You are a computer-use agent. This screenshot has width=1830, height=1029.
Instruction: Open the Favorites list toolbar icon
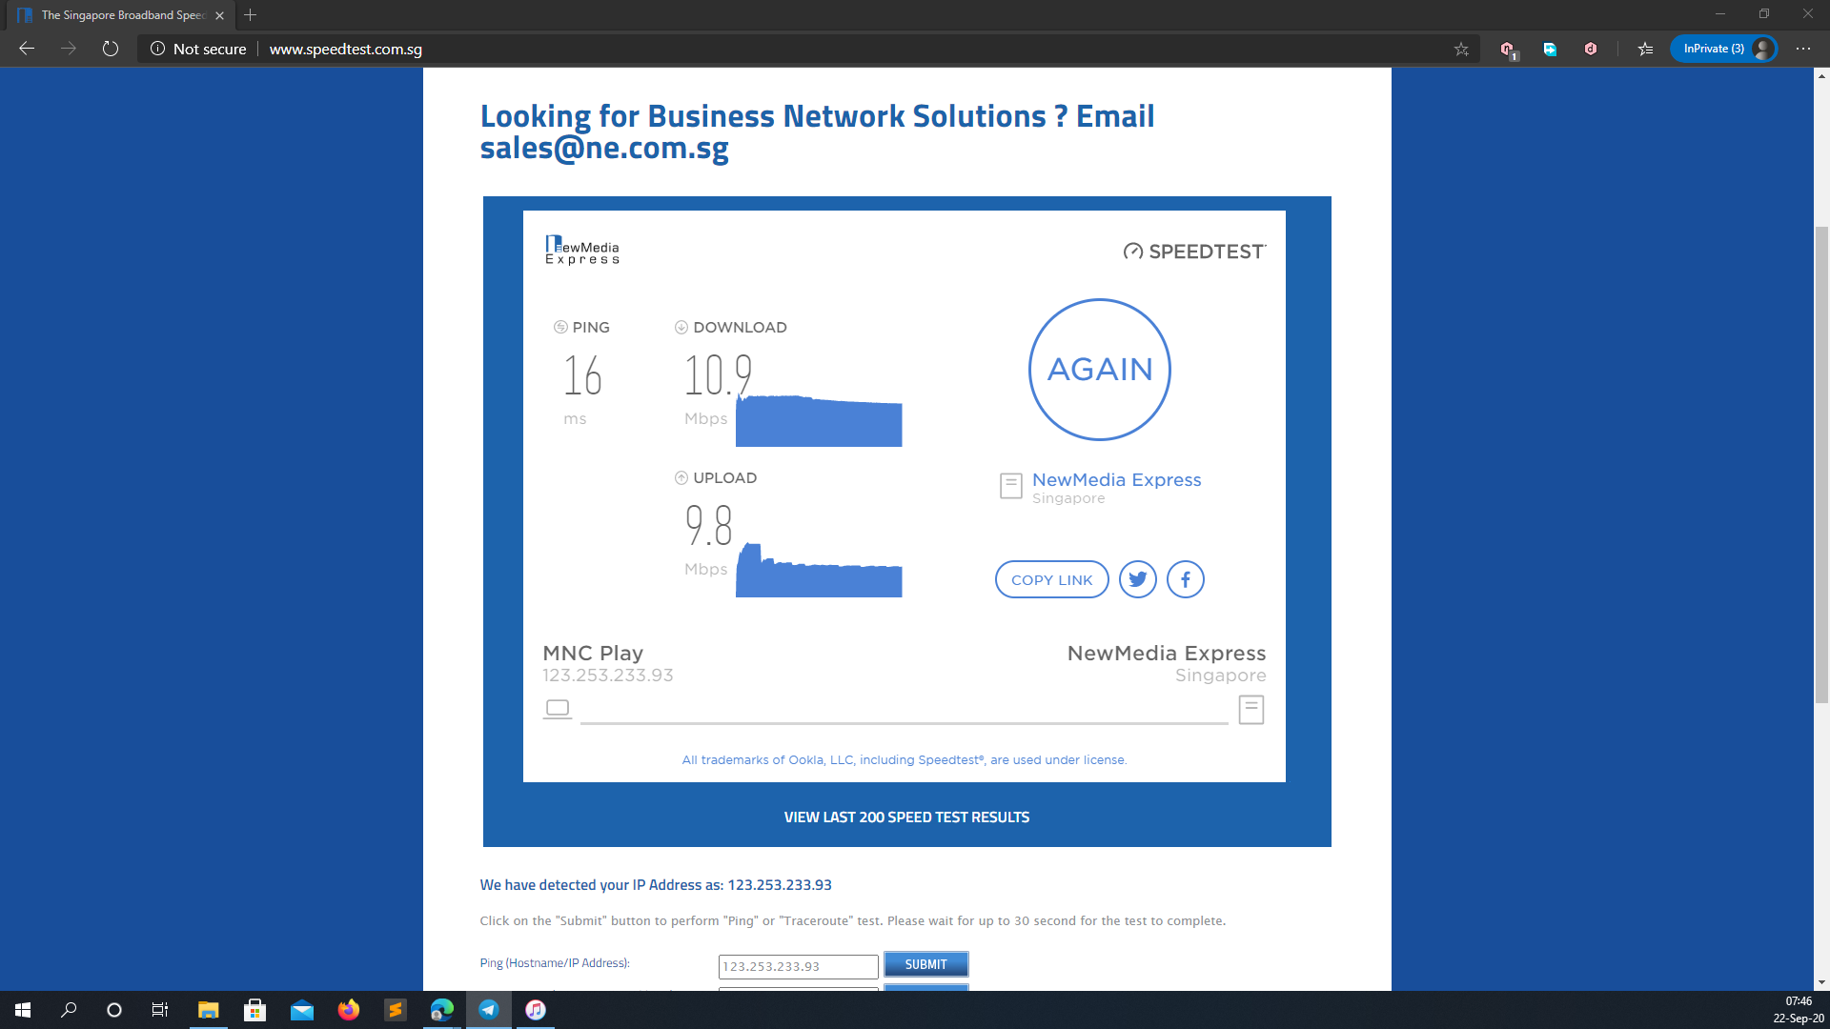1645,49
